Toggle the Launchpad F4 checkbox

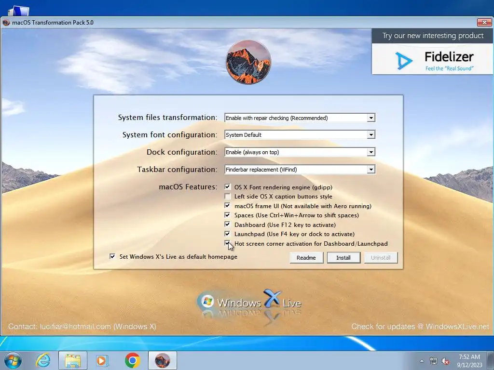(228, 234)
